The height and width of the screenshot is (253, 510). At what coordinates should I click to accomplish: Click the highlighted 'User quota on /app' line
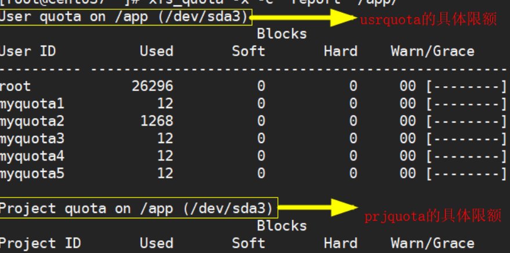[x=126, y=17]
